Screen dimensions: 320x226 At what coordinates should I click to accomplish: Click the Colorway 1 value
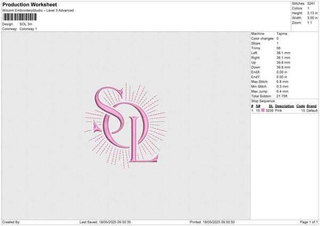[28, 29]
